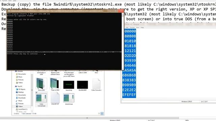This screenshot has width=216, height=121.
Task: Open the Help menu in COLOR.TXT Notepad
Action: (142, 28)
